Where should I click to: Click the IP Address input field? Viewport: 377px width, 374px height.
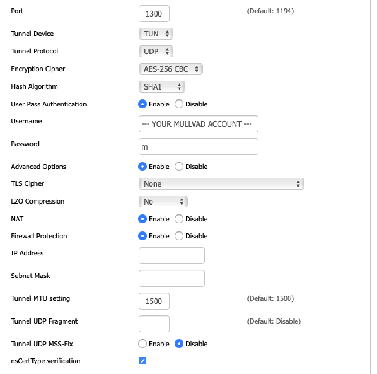click(x=172, y=255)
